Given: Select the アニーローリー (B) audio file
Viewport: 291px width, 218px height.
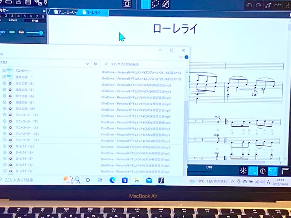Looking at the screenshot, I should coord(27,115).
